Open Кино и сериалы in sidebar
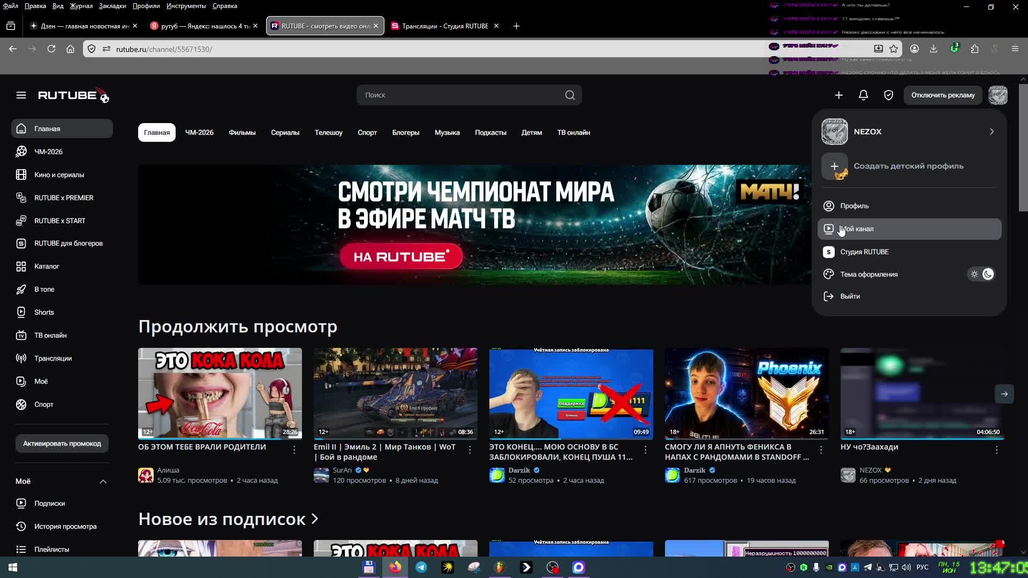1028x578 pixels. [x=62, y=175]
